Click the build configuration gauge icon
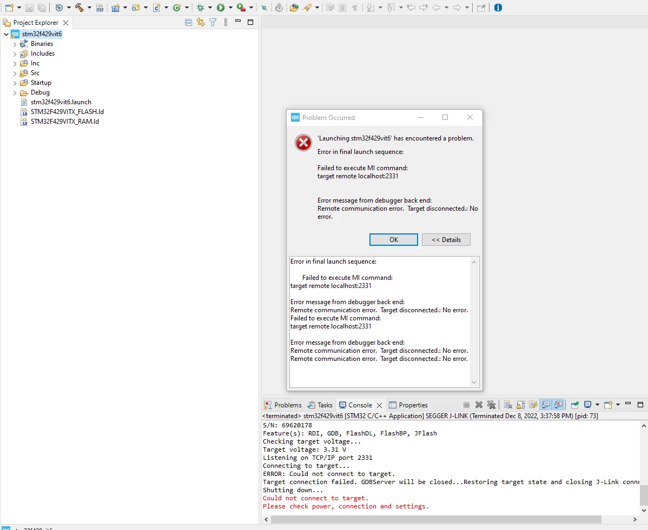The height and width of the screenshot is (530, 648). coord(59,8)
